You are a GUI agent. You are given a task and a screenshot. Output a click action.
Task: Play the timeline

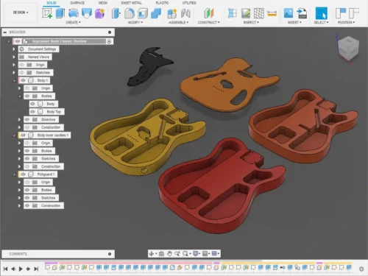pyautogui.click(x=21, y=269)
